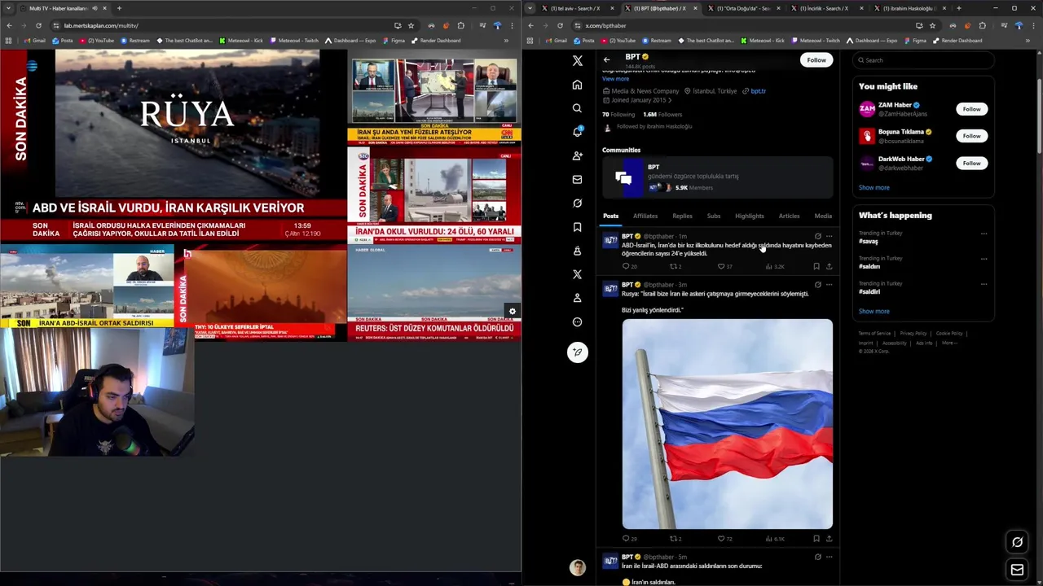Image resolution: width=1043 pixels, height=586 pixels.
Task: Click the X logo at top of sidebar
Action: coord(577,60)
